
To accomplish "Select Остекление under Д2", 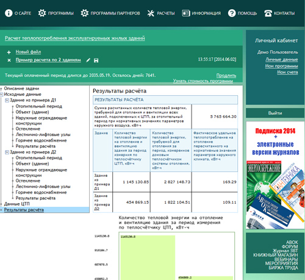I will (28, 181).
